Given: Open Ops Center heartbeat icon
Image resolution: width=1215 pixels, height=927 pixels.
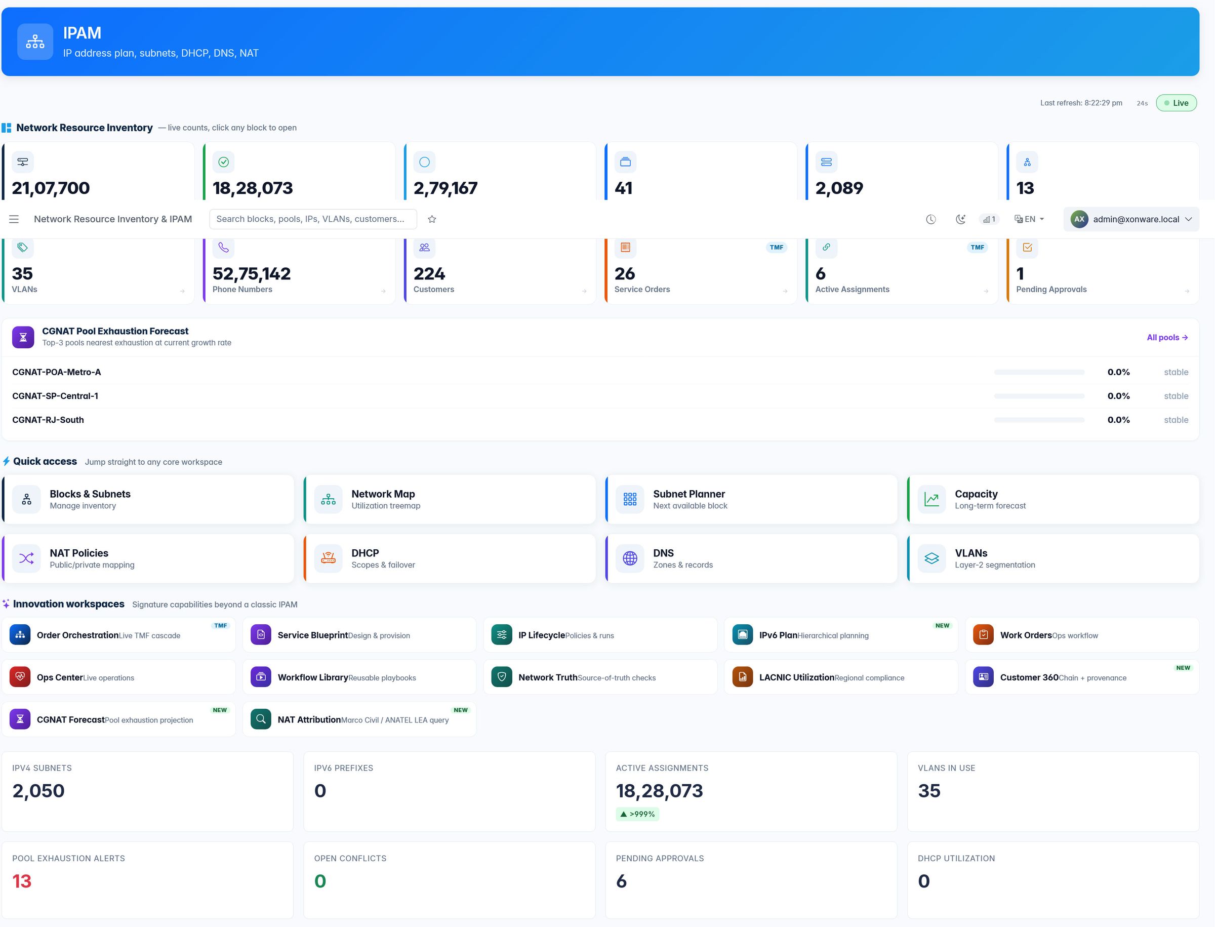Looking at the screenshot, I should (20, 677).
